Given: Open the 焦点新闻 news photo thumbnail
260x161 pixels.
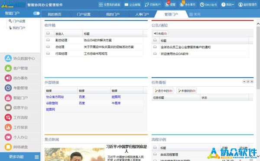Looking at the screenshot, I should [x=75, y=155].
